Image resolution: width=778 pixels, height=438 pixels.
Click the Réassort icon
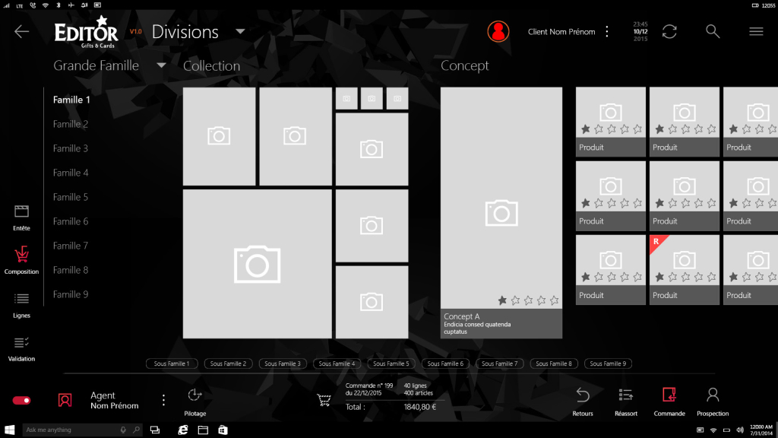pos(626,395)
